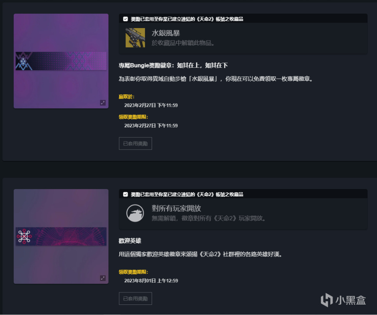Click the 已套用獎勵 button under 歡迎英雄

pos(135,298)
